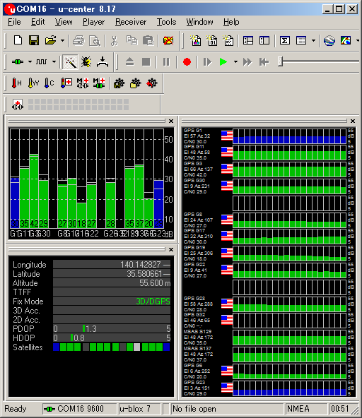Open the Receiver menu

pos(131,22)
